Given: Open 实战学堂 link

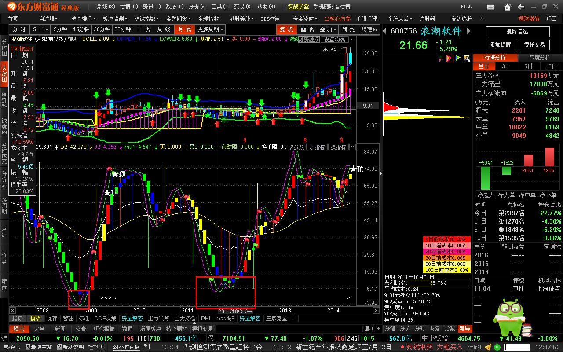Looking at the screenshot, I should tap(299, 7).
